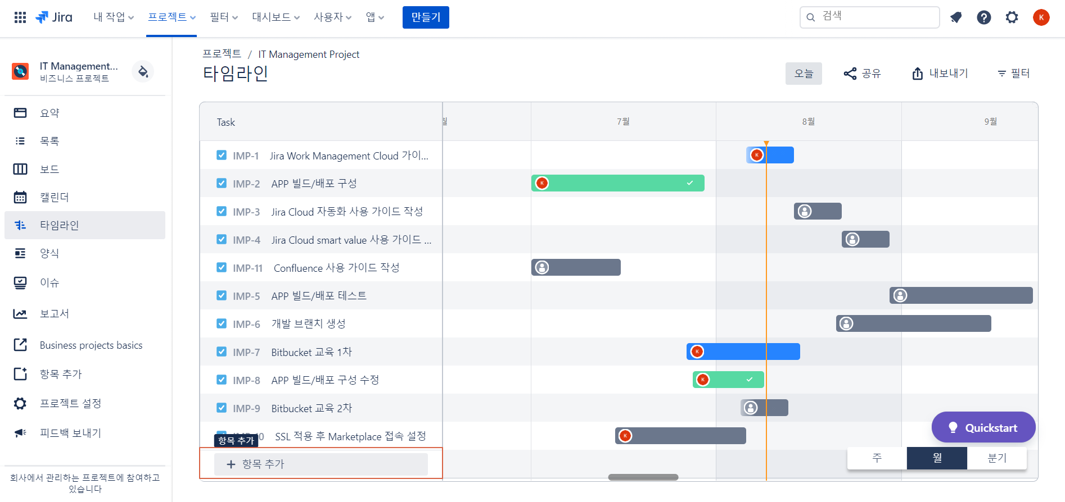
Task: Expand the 필터 dropdown in top nav
Action: point(224,17)
